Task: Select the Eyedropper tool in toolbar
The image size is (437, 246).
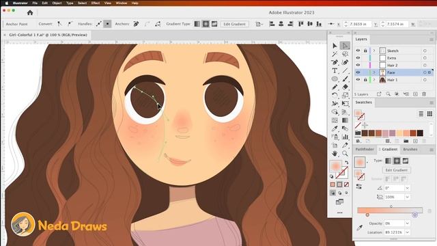Action: point(335,128)
